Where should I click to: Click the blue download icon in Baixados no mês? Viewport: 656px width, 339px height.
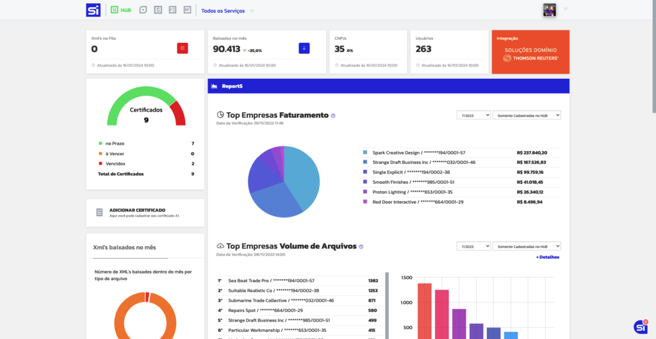click(x=304, y=48)
